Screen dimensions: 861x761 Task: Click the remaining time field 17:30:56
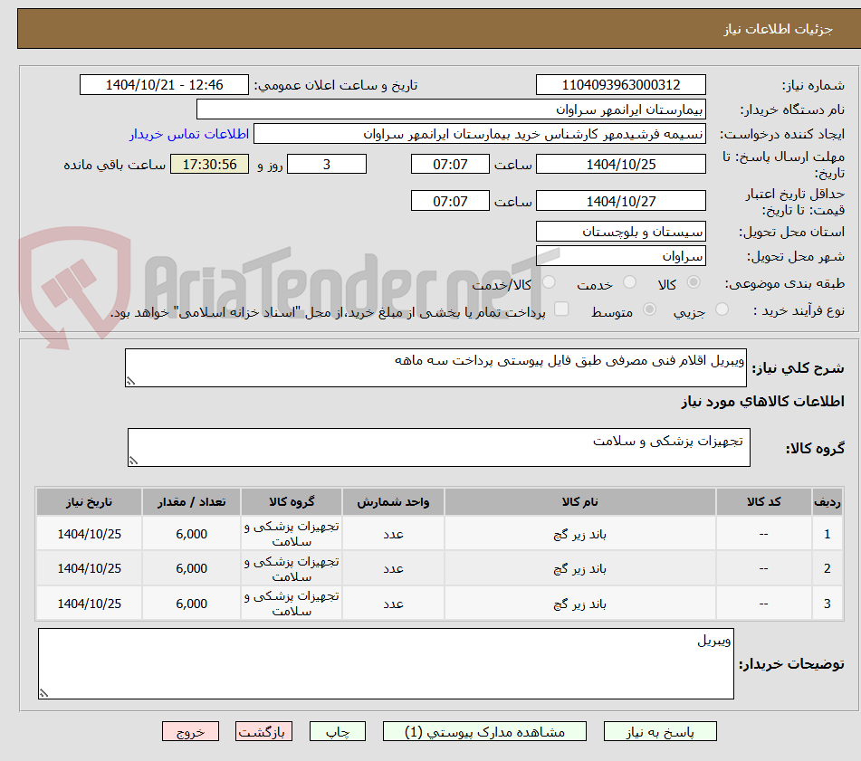click(209, 164)
